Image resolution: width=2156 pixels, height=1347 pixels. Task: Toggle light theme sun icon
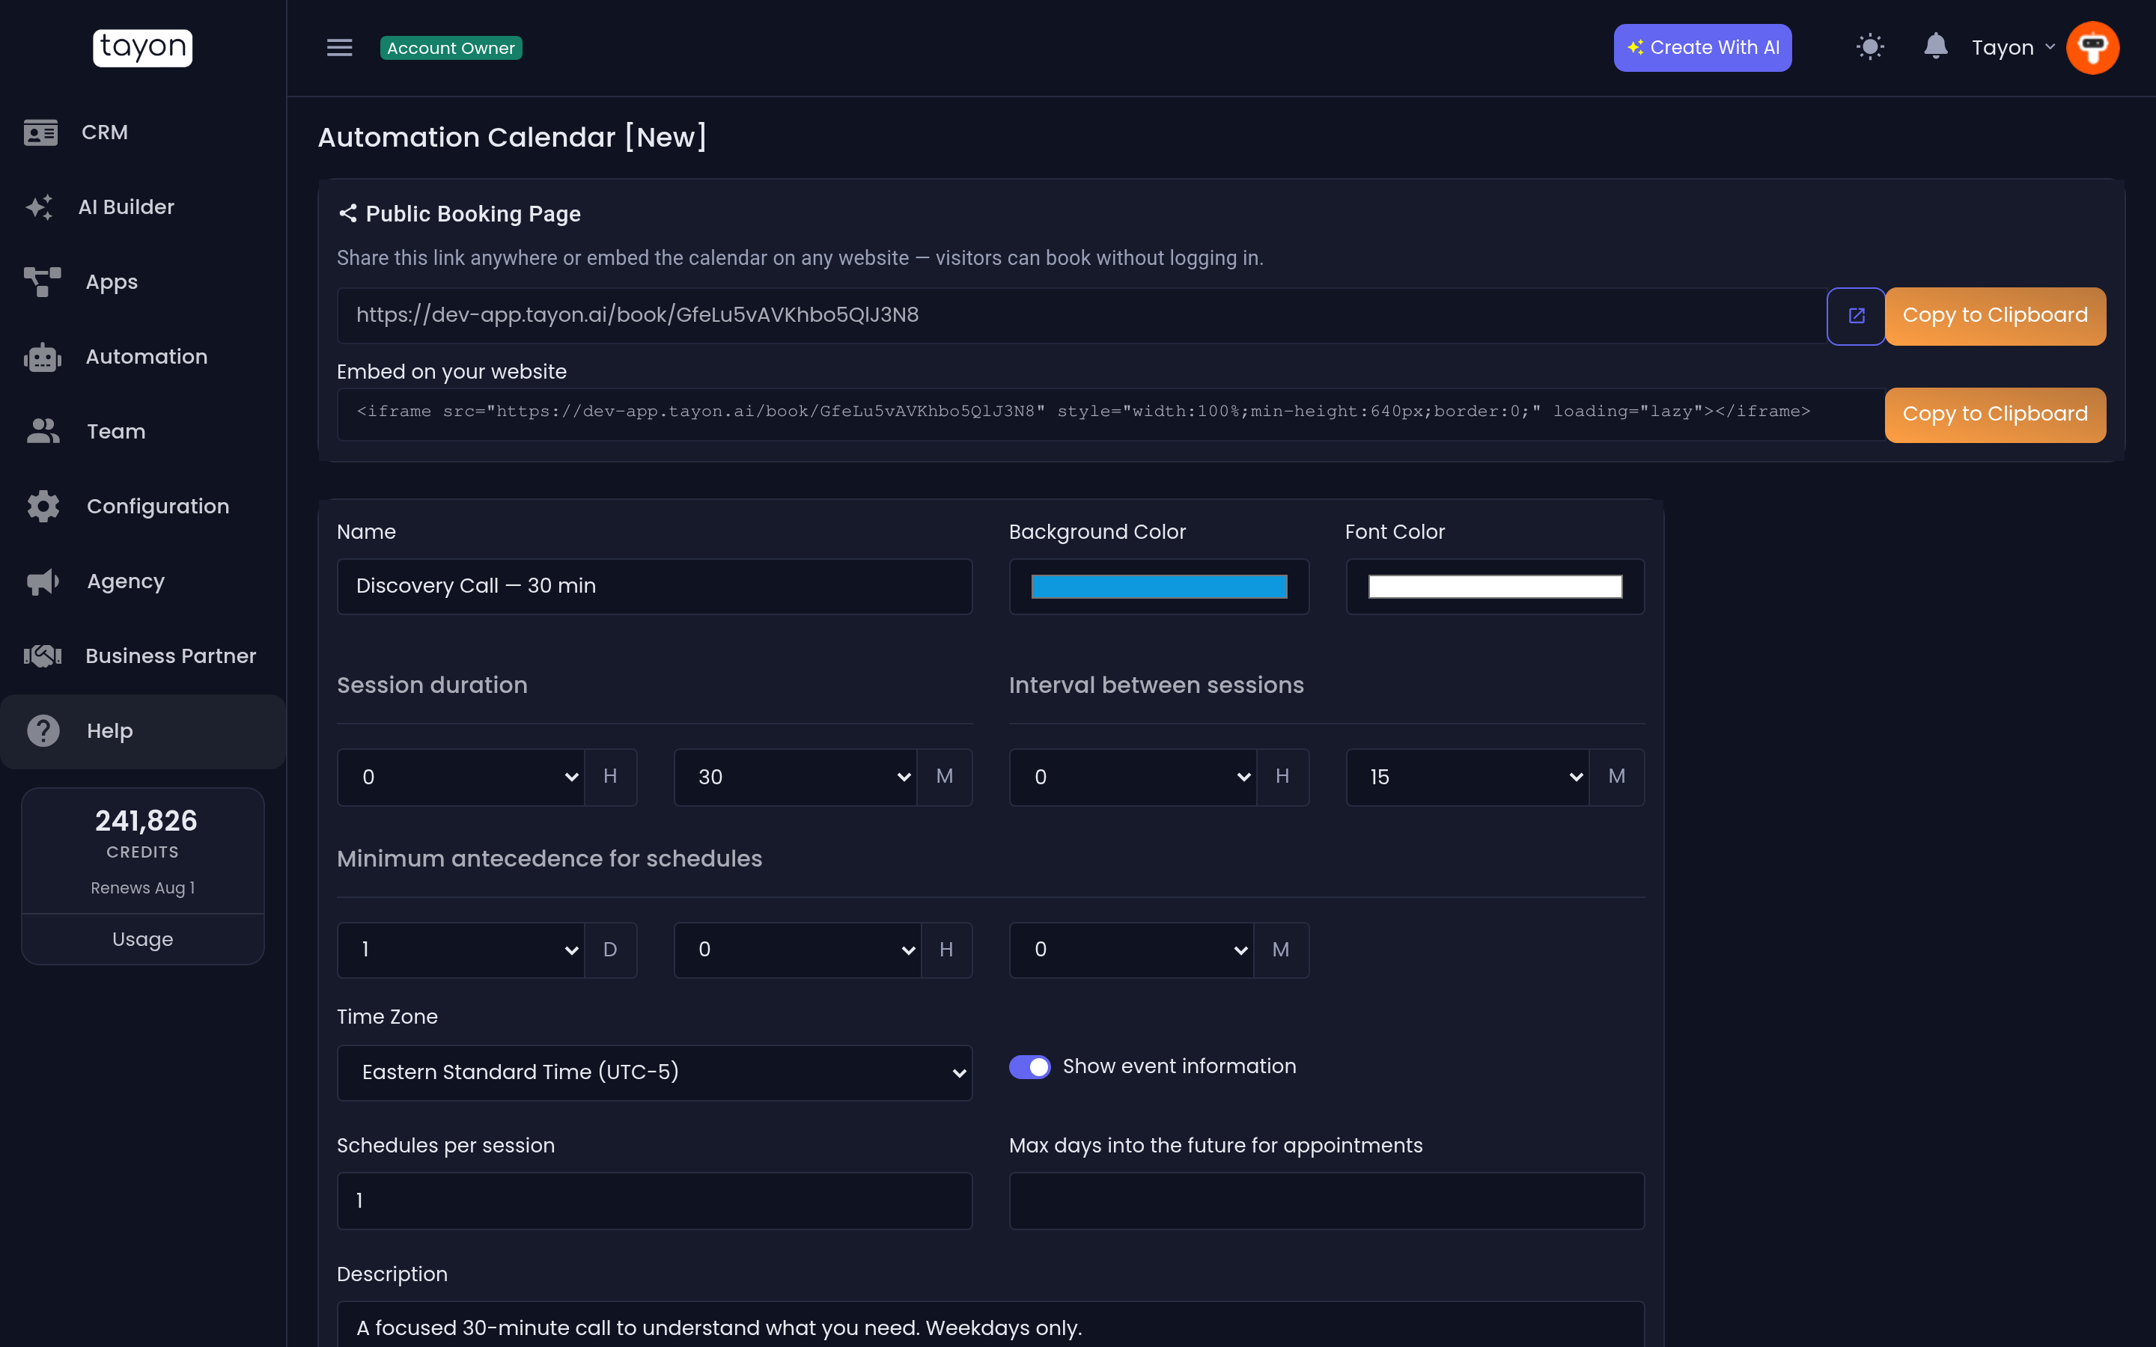(x=1870, y=47)
